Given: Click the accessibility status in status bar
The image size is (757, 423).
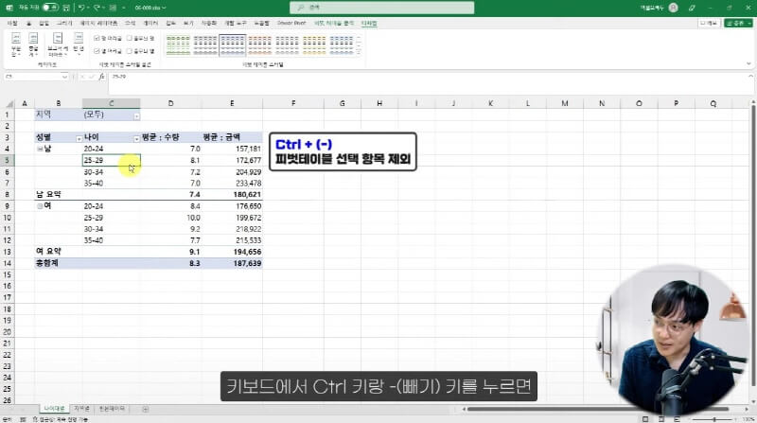Looking at the screenshot, I should point(61,419).
